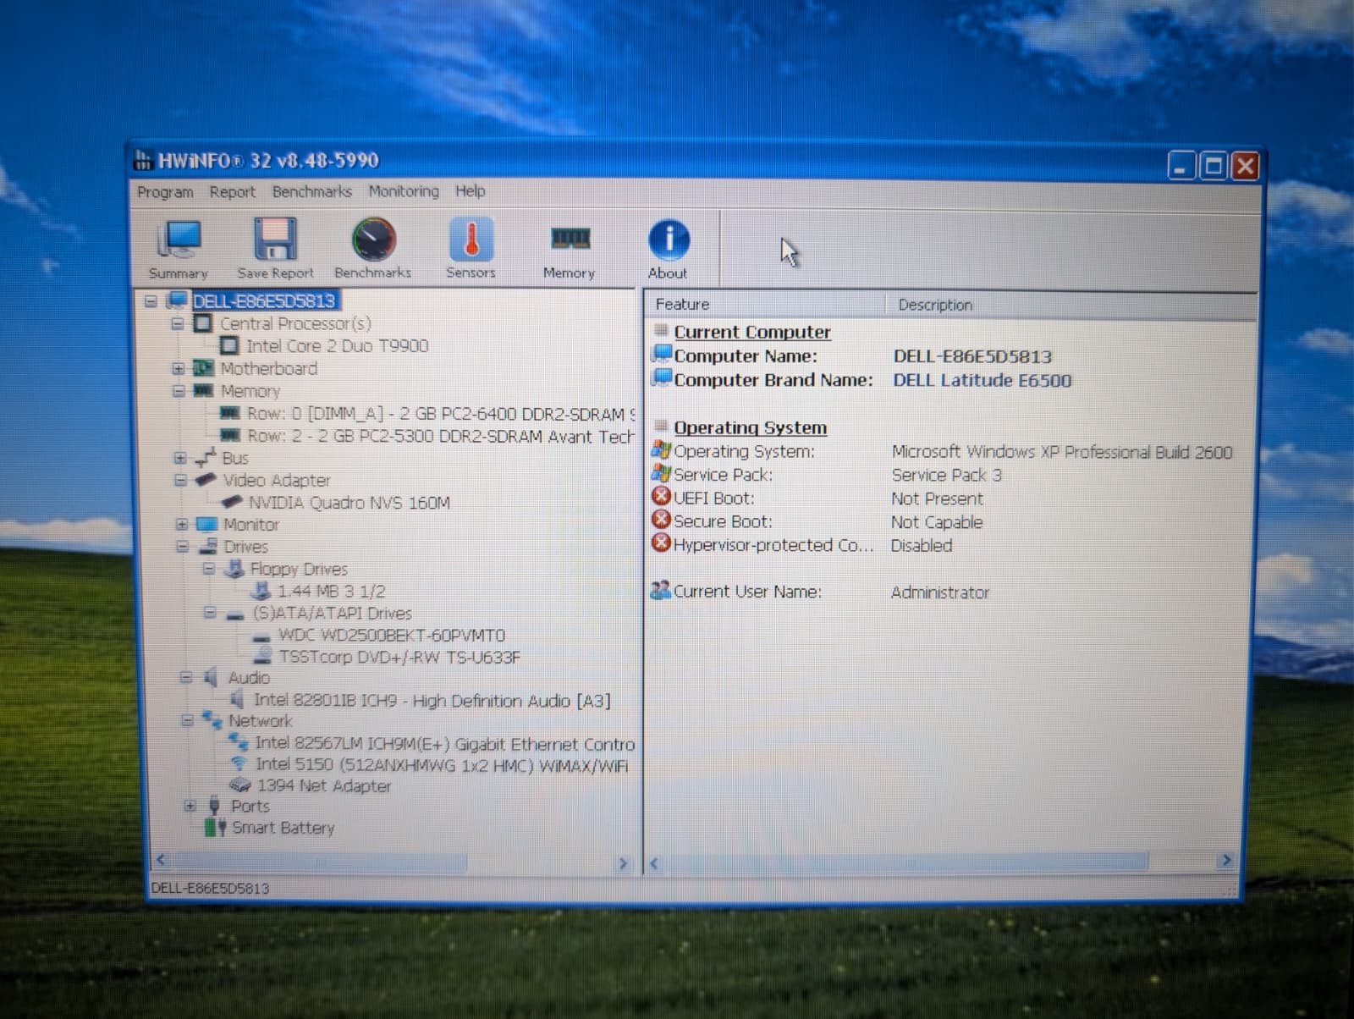The height and width of the screenshot is (1019, 1354).
Task: Expand the Bus tree node
Action: point(179,458)
